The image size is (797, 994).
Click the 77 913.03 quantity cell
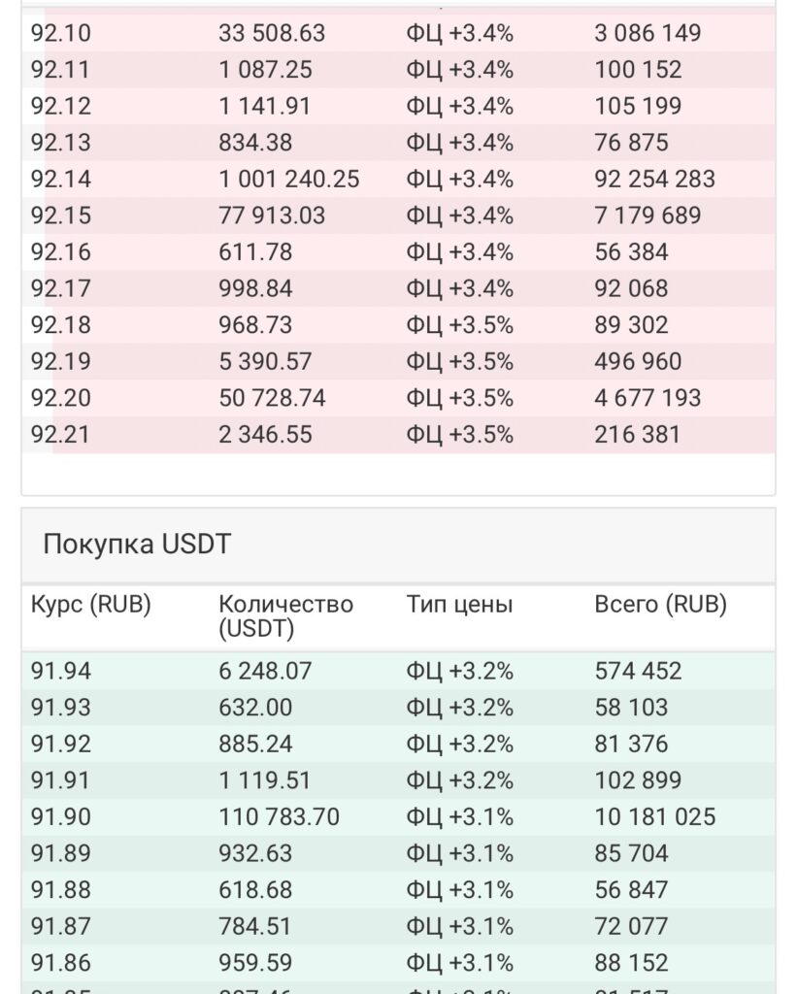pyautogui.click(x=272, y=215)
